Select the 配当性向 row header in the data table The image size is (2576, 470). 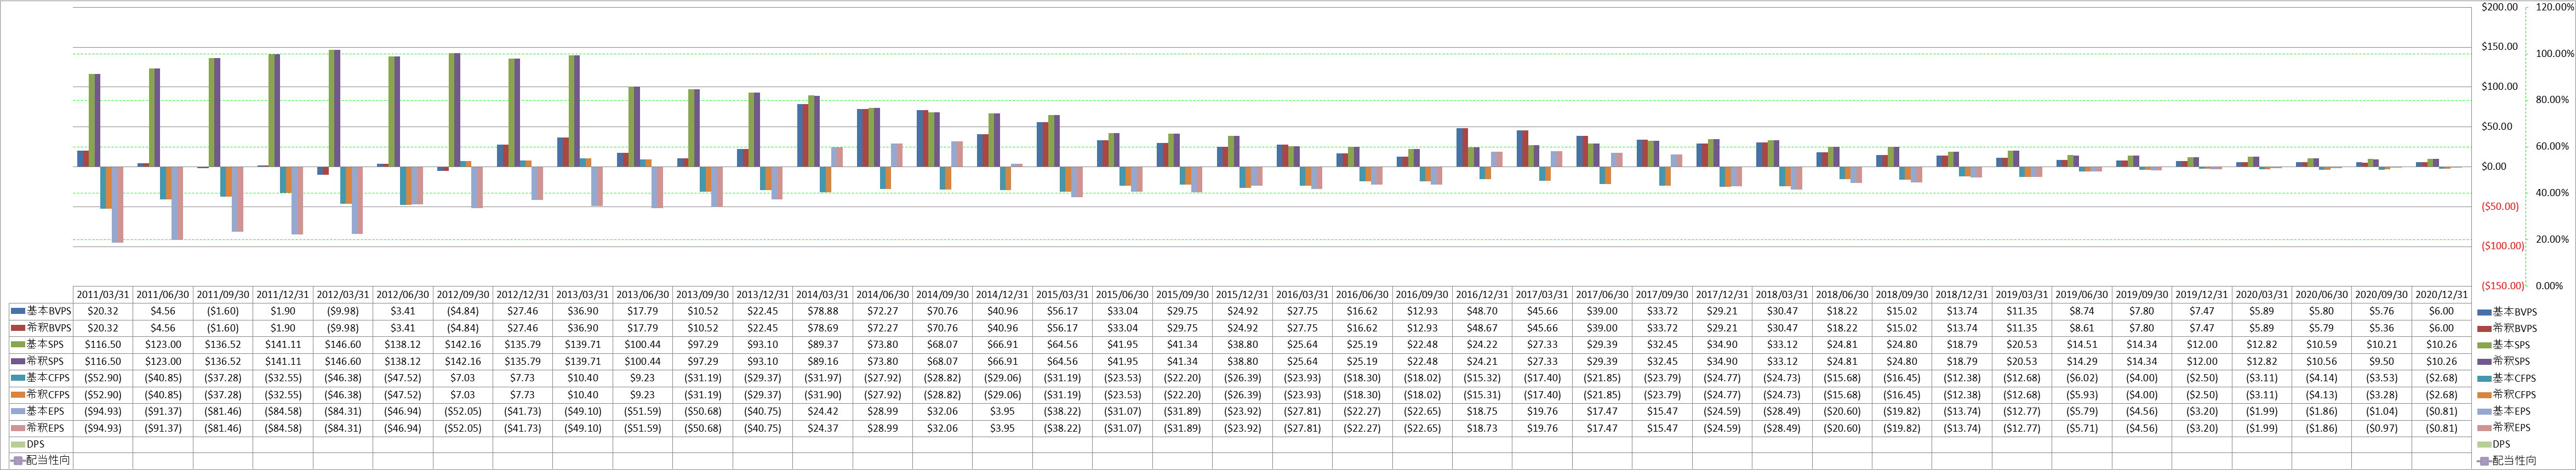(40, 460)
